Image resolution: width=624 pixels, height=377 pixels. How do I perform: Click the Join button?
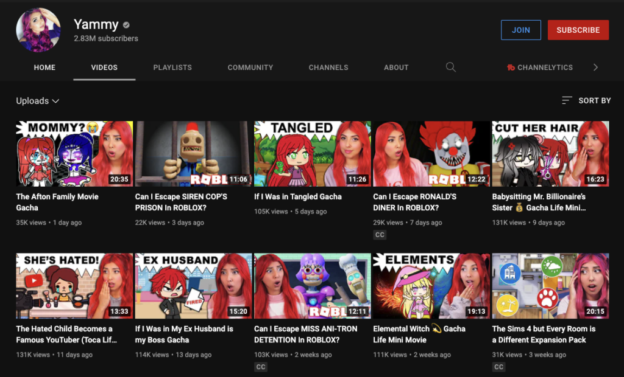pyautogui.click(x=520, y=30)
